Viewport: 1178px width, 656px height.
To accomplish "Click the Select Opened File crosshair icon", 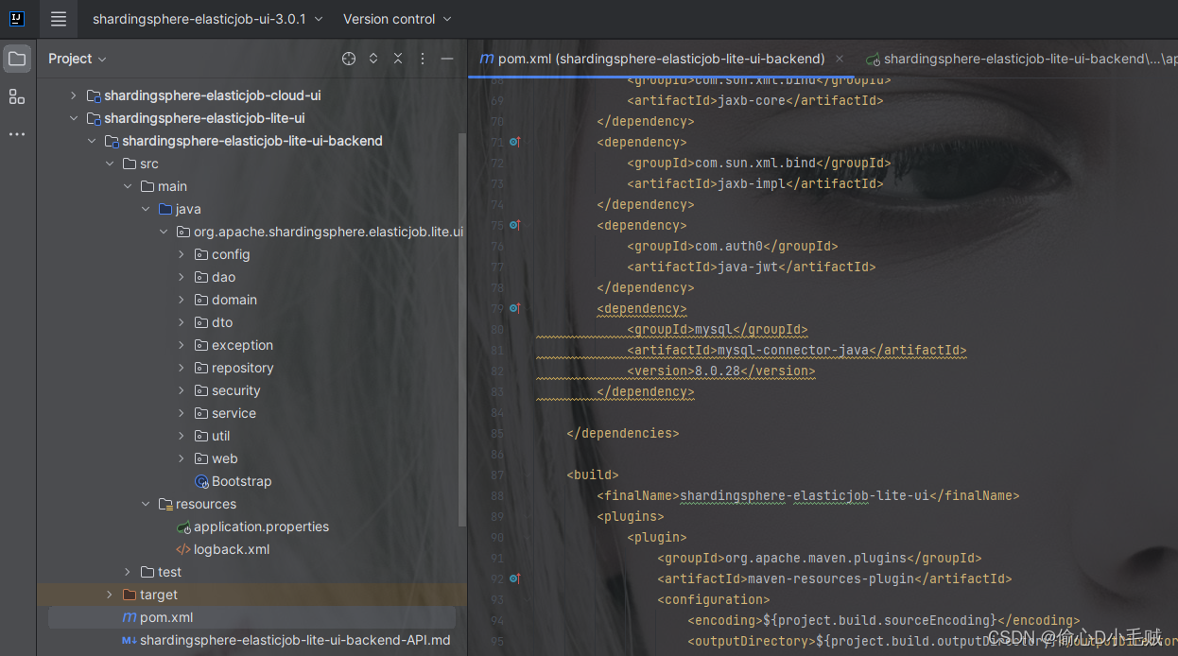I will point(349,59).
